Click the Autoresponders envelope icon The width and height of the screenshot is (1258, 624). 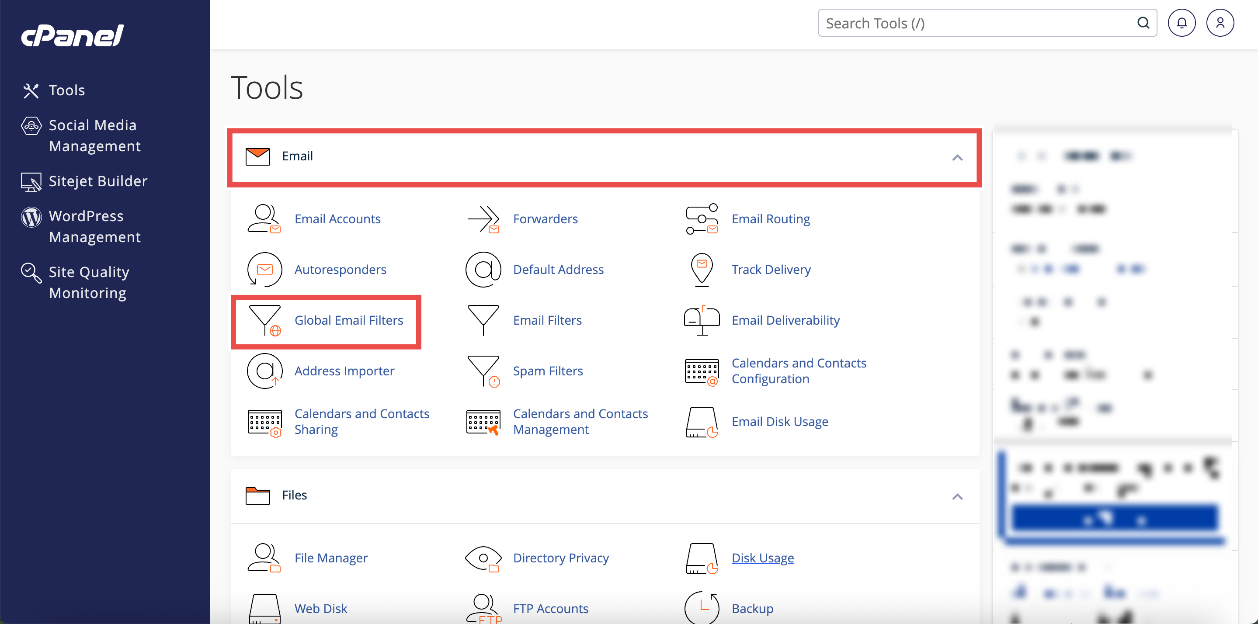(265, 270)
